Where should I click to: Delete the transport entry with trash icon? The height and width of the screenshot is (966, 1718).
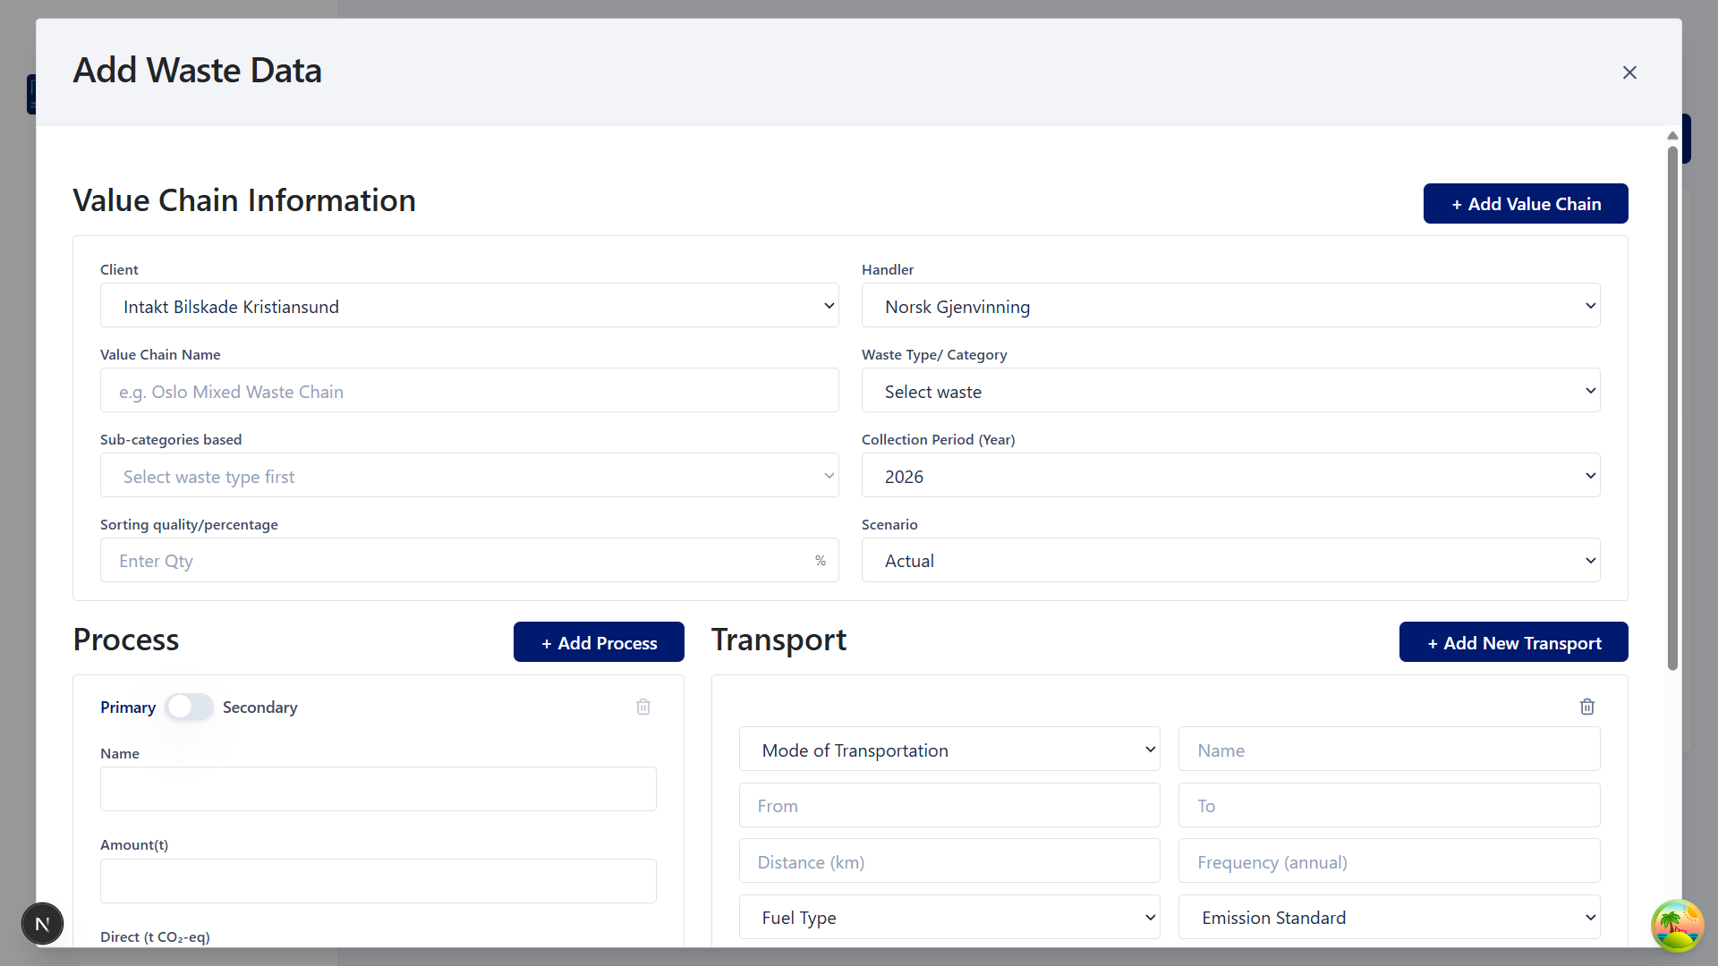tap(1587, 707)
